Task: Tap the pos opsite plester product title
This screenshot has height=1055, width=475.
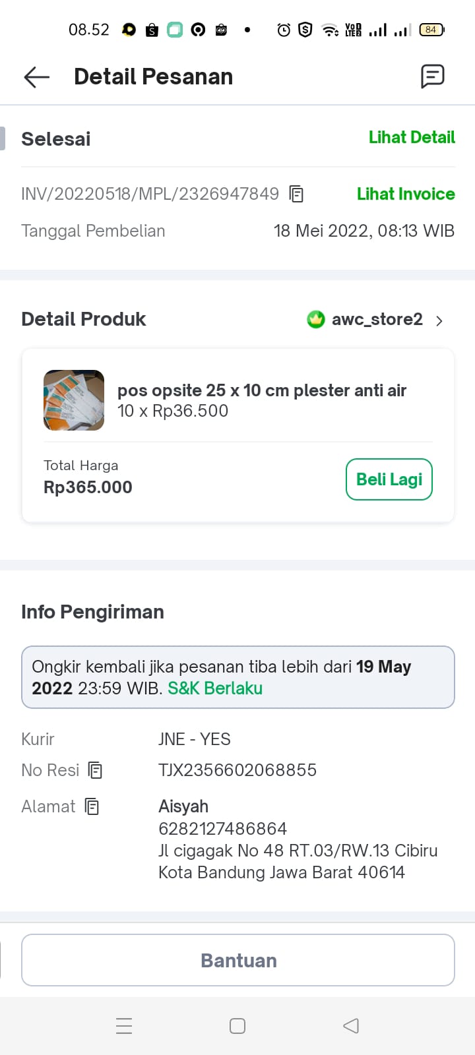Action: [x=262, y=390]
